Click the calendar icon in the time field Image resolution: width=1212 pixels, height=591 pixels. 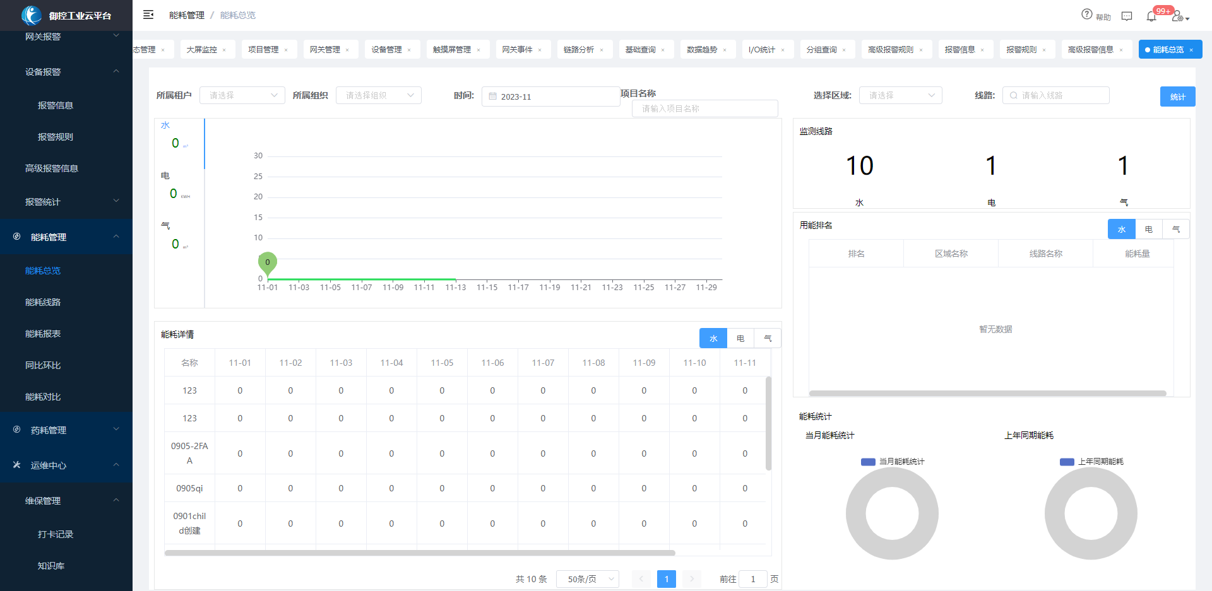tap(493, 97)
